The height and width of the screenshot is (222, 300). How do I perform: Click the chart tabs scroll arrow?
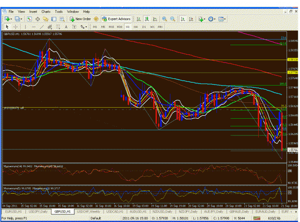[296, 211]
